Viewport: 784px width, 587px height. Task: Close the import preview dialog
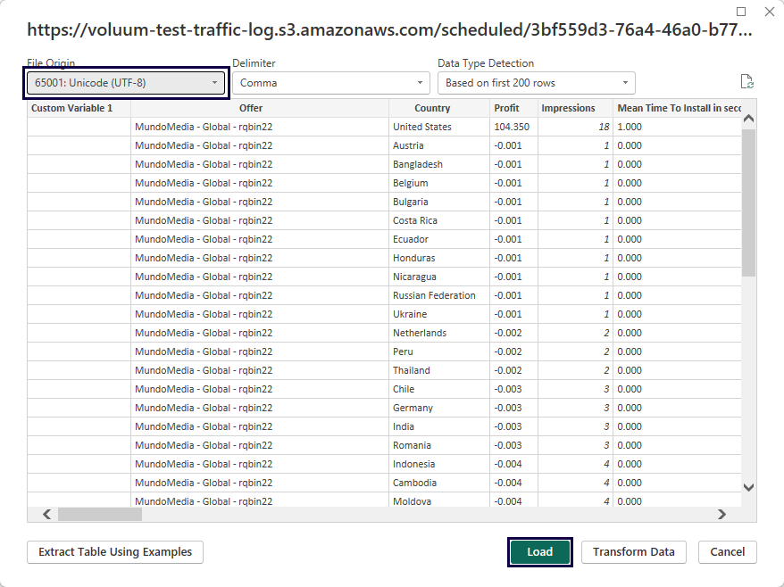click(x=769, y=12)
